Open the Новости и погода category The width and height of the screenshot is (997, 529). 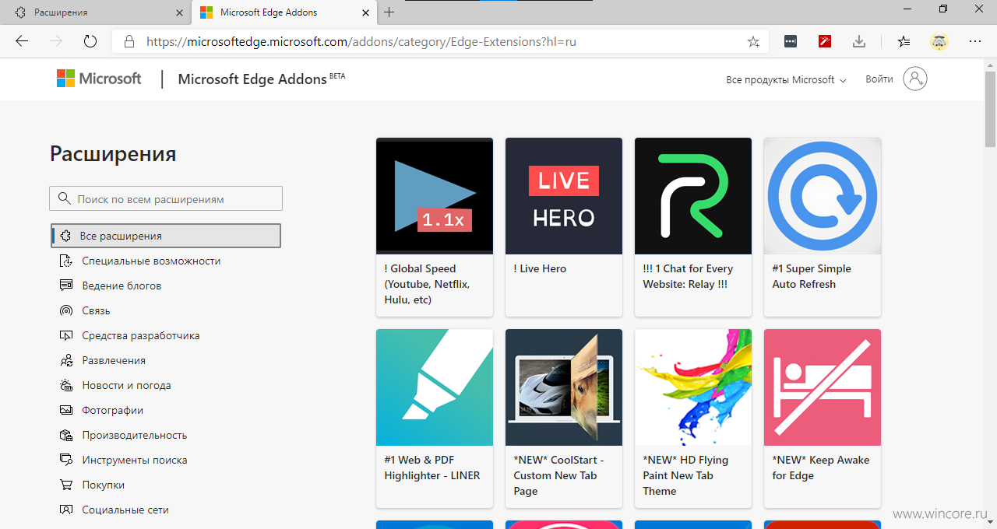point(126,385)
